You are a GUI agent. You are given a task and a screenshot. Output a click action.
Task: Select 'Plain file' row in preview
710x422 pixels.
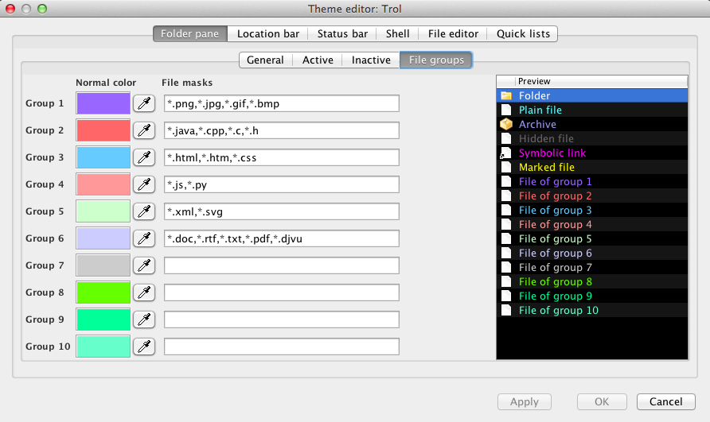(592, 110)
